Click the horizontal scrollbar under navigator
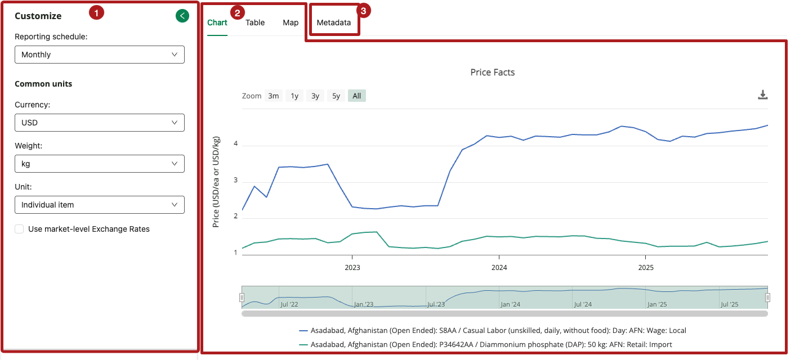This screenshot has width=795, height=360. 504,313
